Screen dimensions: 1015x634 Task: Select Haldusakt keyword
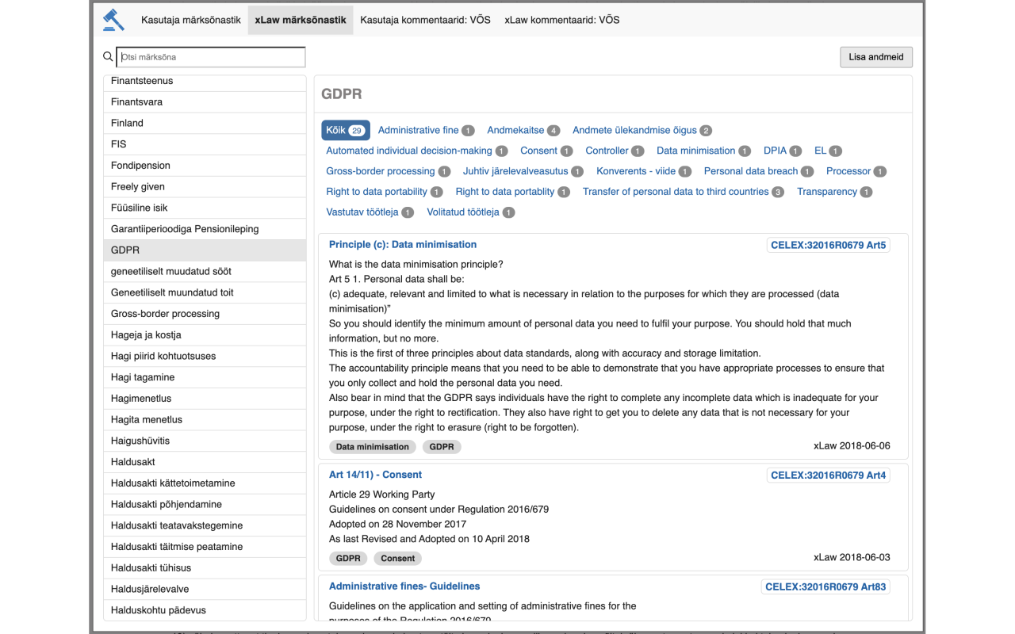click(x=205, y=462)
